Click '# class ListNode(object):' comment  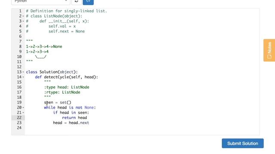click(54, 16)
